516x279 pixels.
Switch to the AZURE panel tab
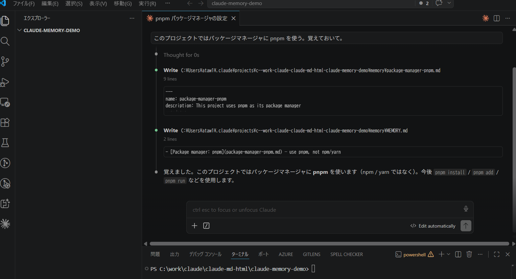pos(286,254)
